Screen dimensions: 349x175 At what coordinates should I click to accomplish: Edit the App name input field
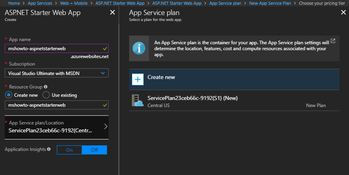click(56, 49)
